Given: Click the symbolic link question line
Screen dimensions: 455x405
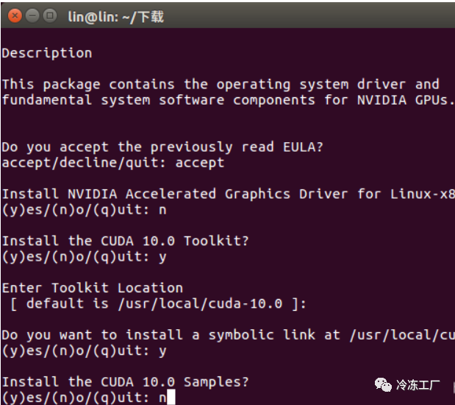Looking at the screenshot, I should (x=229, y=335).
